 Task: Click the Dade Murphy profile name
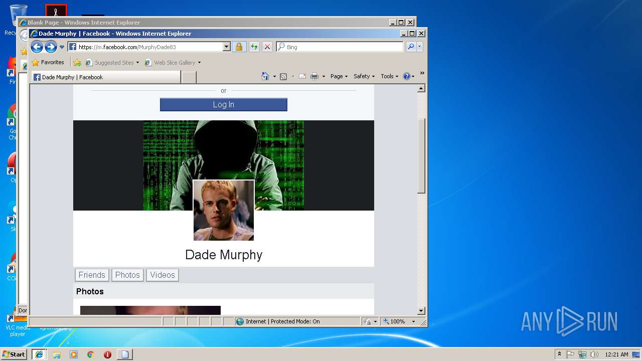click(x=224, y=255)
